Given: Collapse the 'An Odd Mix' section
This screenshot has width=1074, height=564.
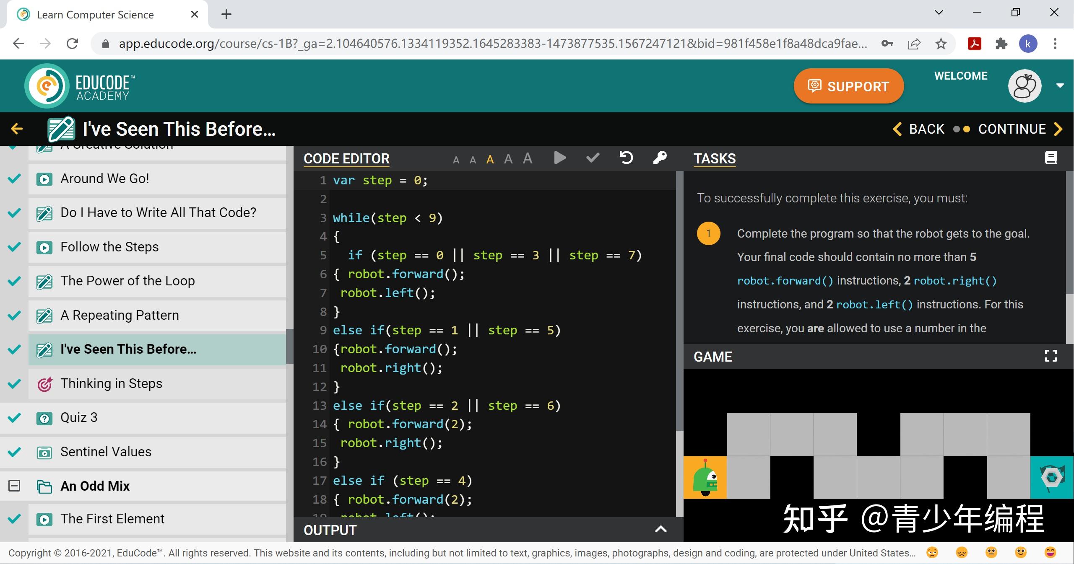Looking at the screenshot, I should (14, 486).
